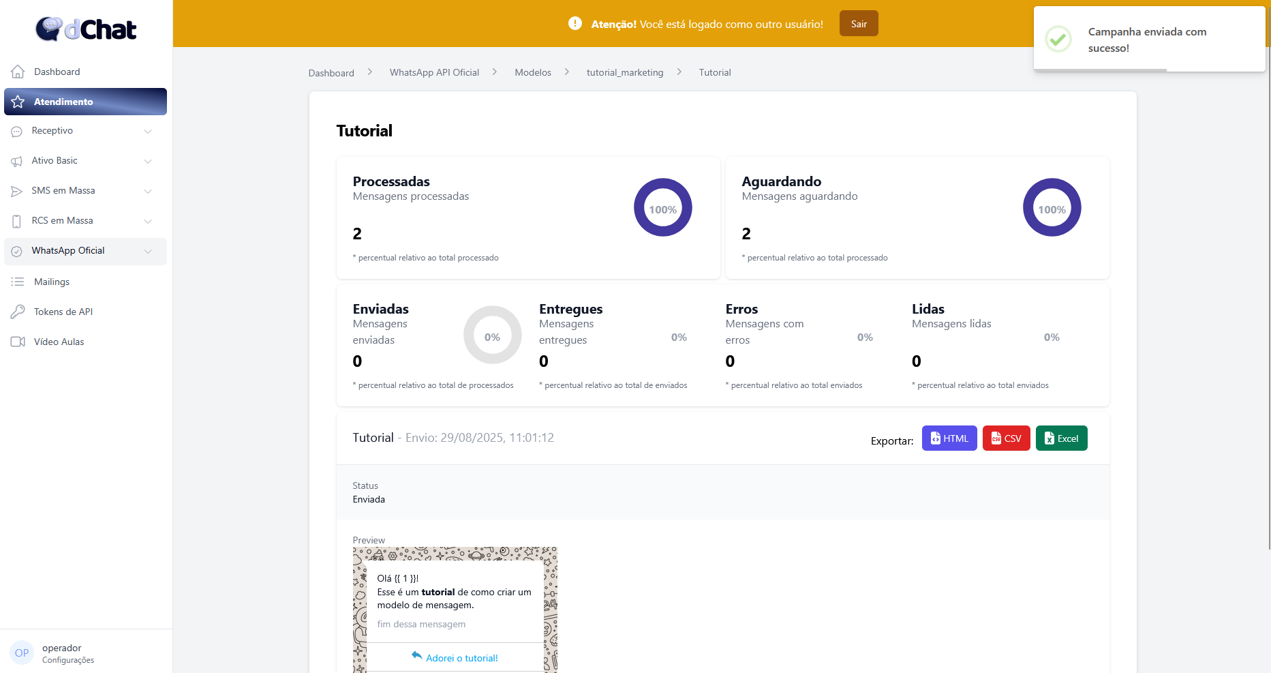
Task: Expand SMS em Massa section
Action: click(x=148, y=191)
